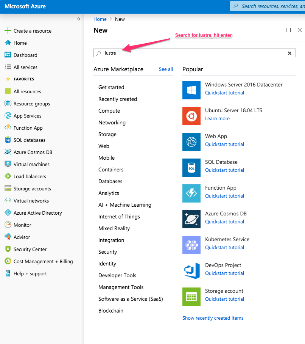Click See all next to Azure Marketplace
The width and height of the screenshot is (305, 344).
point(166,69)
